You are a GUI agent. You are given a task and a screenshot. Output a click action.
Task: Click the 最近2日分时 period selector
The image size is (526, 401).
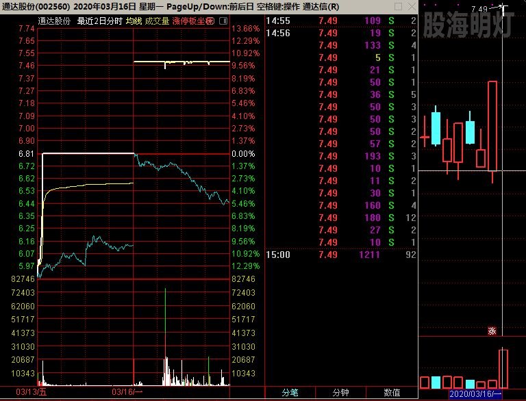click(x=99, y=21)
